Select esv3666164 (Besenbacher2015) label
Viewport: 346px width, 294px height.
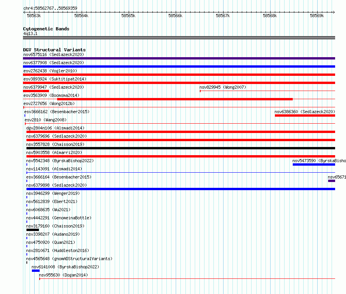tap(59, 177)
